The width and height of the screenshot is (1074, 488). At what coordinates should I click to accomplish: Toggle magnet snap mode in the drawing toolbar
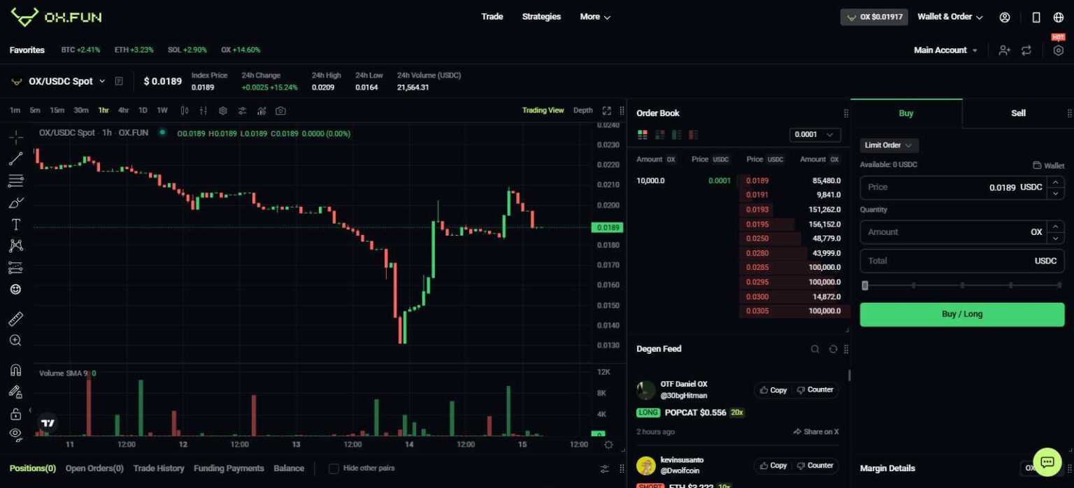15,368
